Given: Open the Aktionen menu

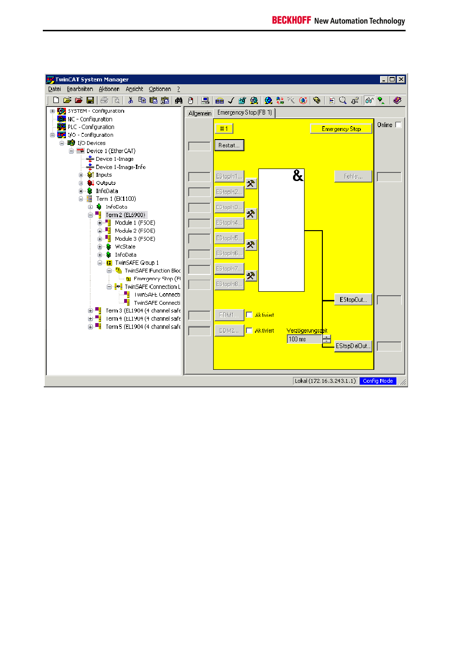Looking at the screenshot, I should coord(109,89).
